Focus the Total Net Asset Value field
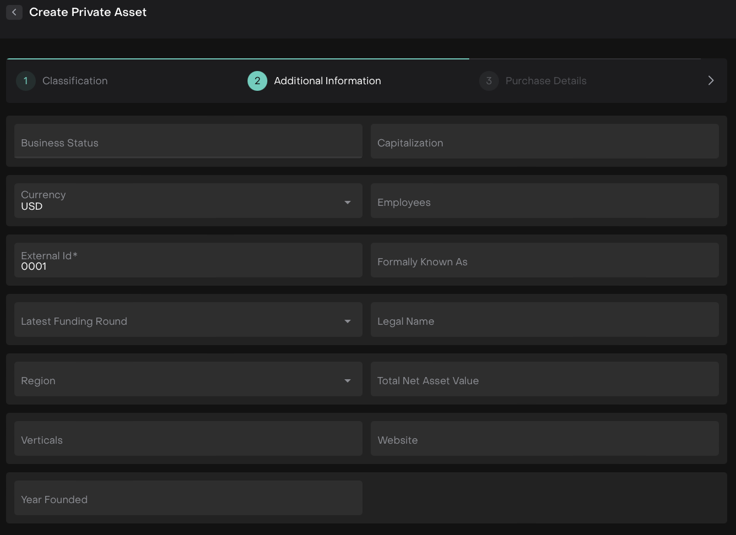 [545, 379]
